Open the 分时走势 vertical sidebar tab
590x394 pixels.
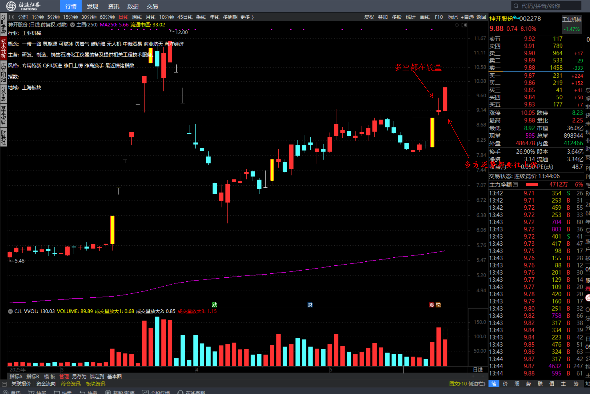[x=3, y=25]
